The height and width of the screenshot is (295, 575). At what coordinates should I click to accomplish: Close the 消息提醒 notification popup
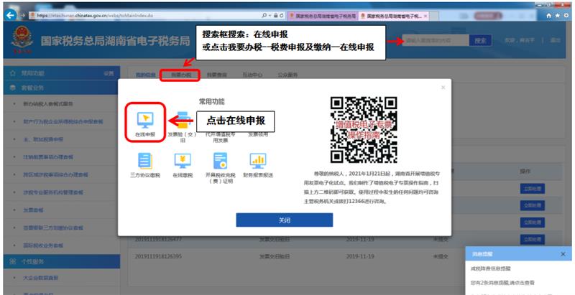point(563,254)
